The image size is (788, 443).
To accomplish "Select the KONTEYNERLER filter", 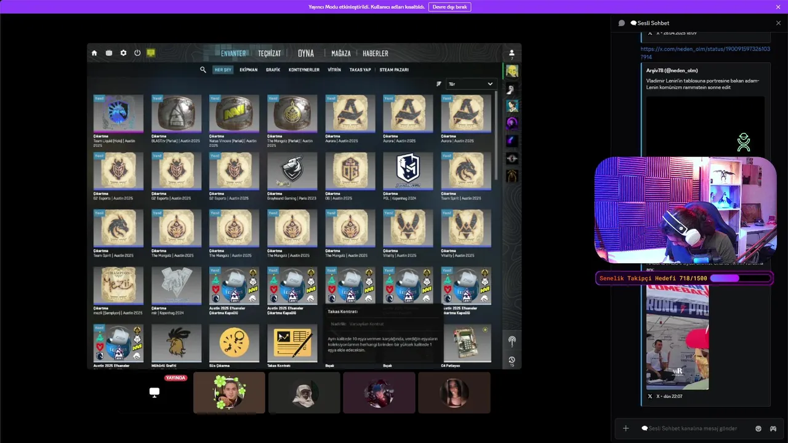I will pos(304,70).
